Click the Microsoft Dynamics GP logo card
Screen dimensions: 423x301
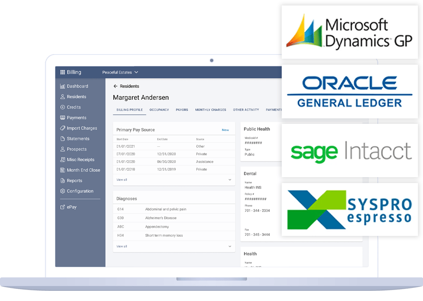[350, 33]
